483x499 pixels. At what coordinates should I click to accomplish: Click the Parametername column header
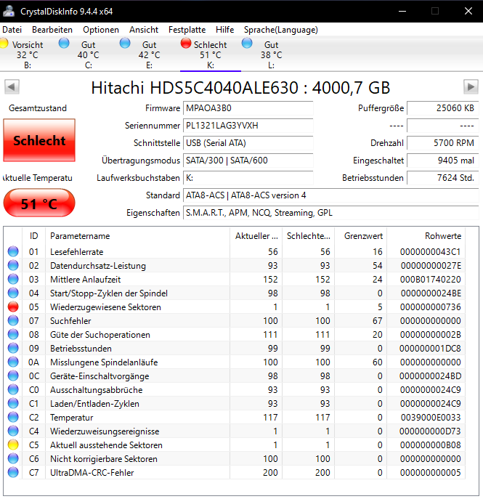pos(137,236)
